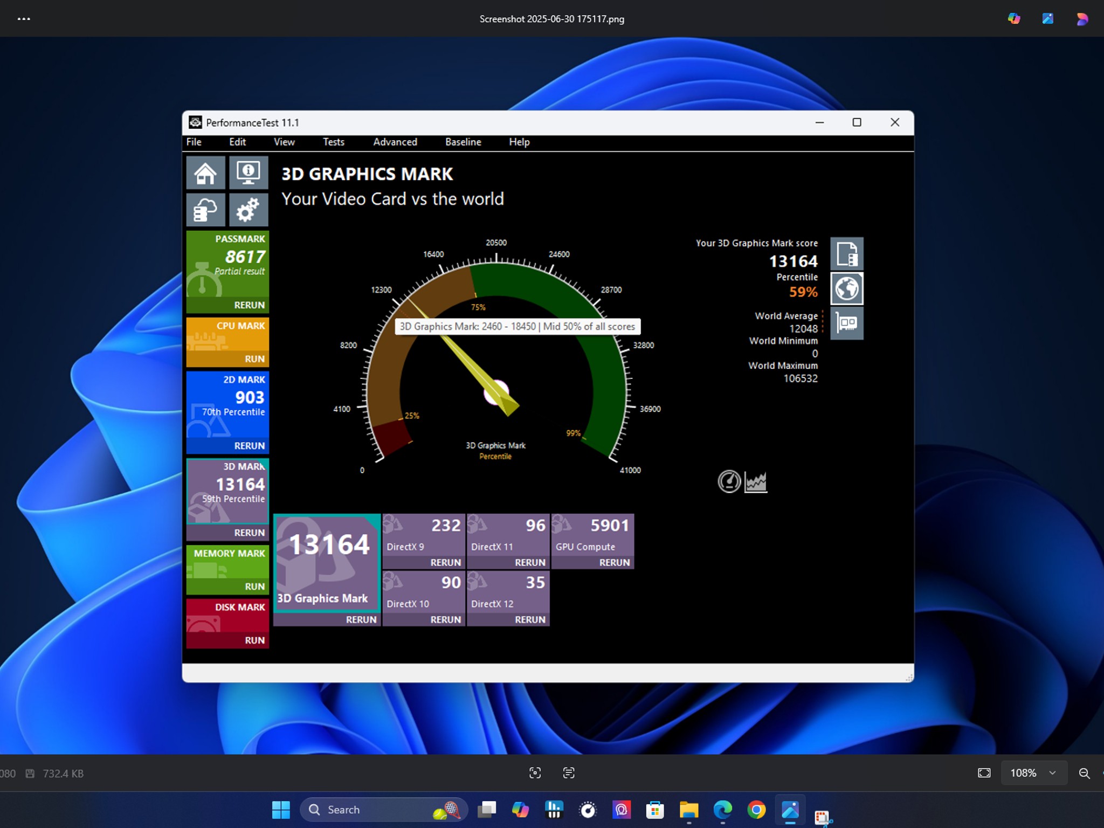1104x828 pixels.
Task: Rerun the 3D Graphics Mark tile test
Action: pos(361,619)
